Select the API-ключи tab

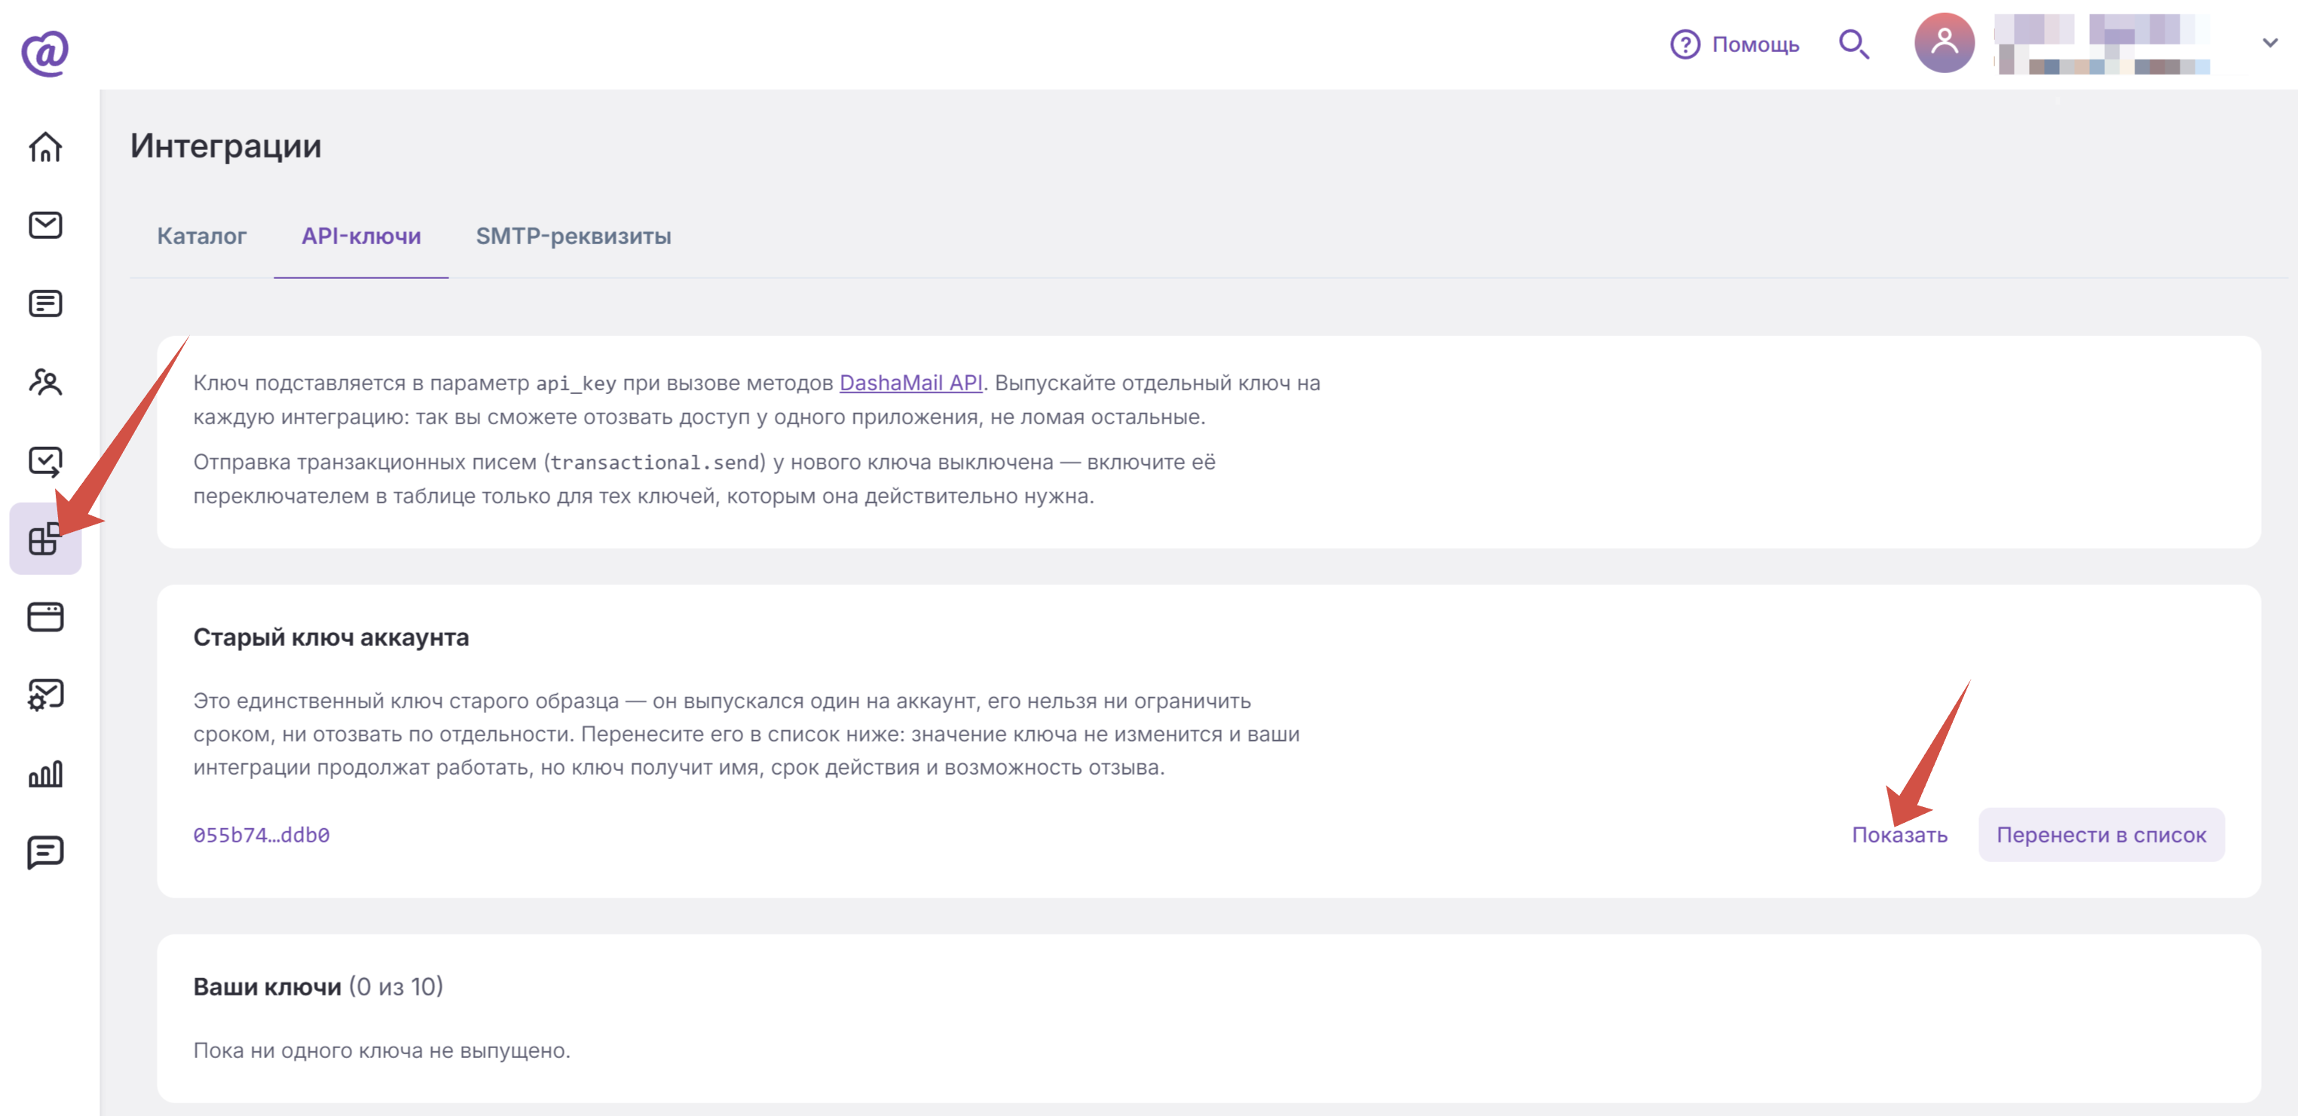coord(360,237)
